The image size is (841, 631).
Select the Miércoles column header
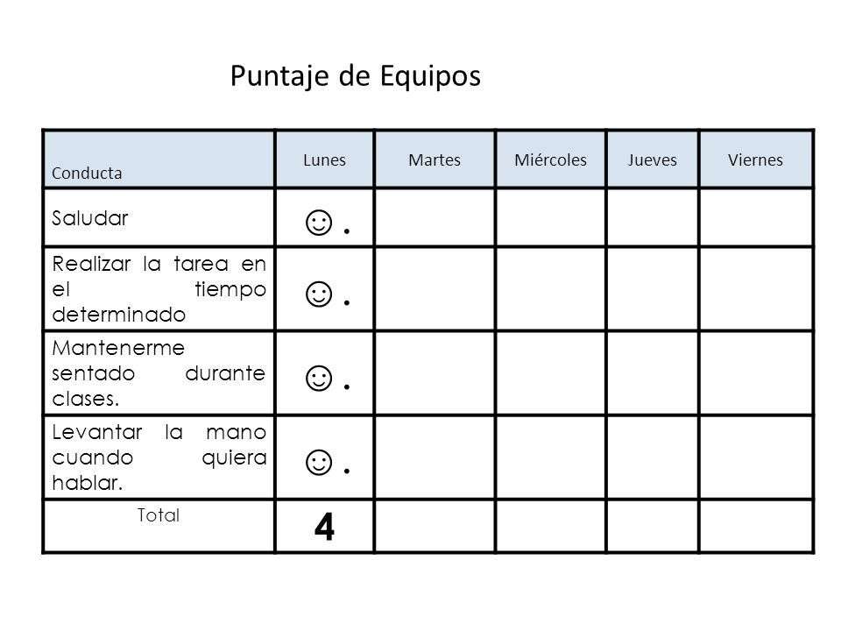551,160
